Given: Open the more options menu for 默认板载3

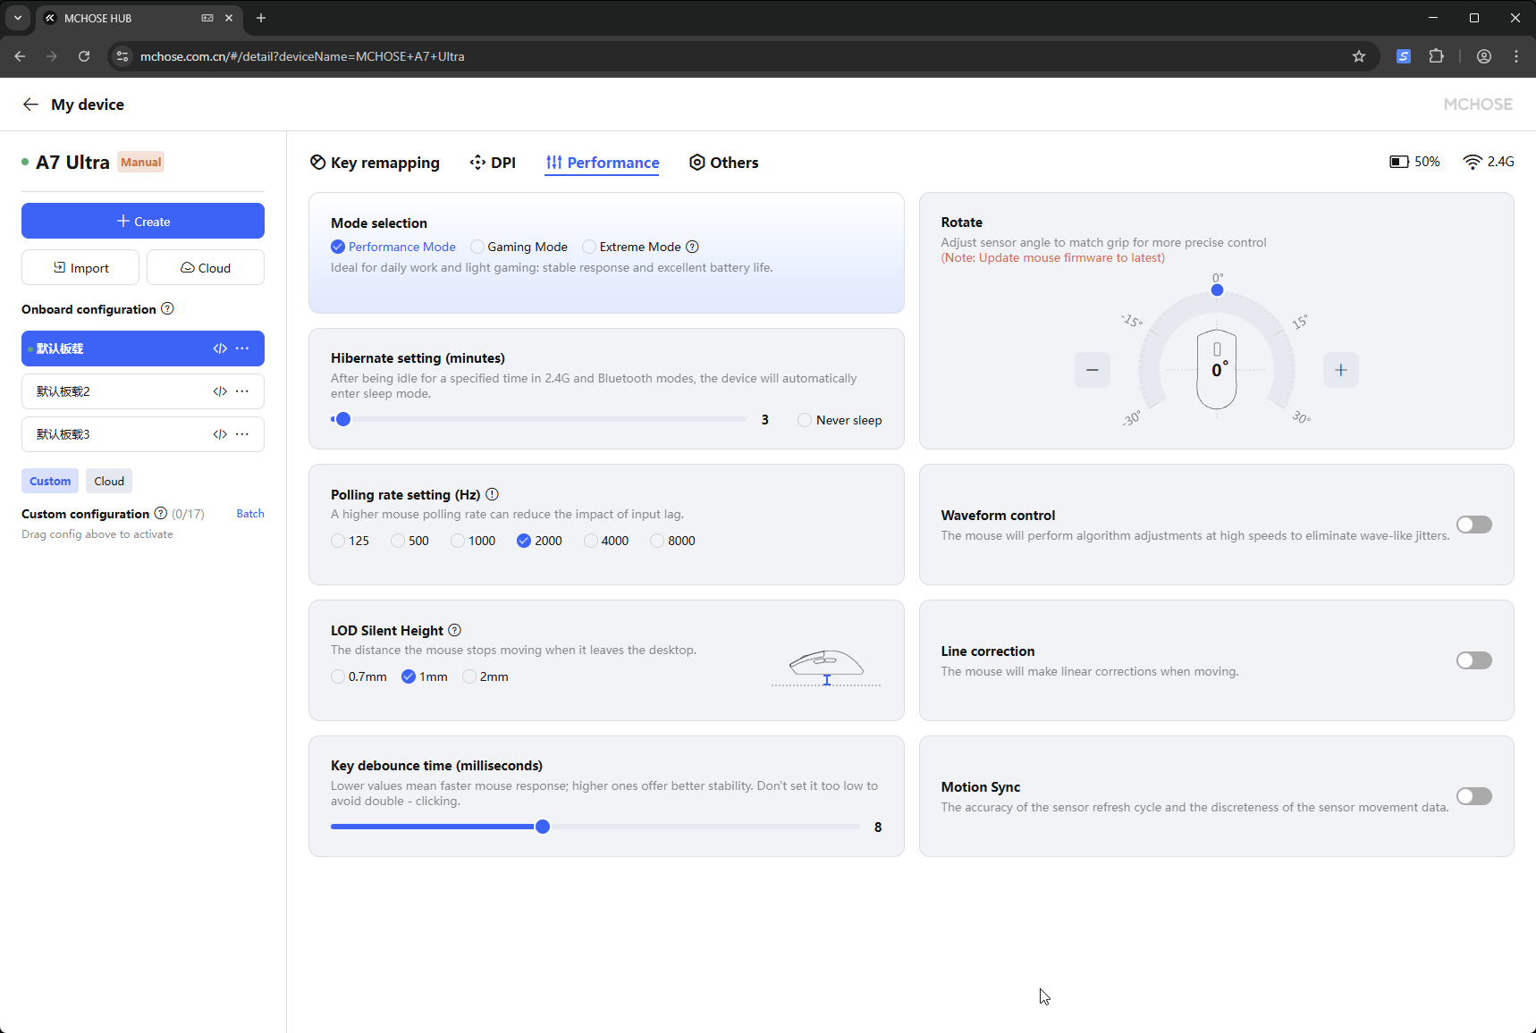Looking at the screenshot, I should [x=242, y=434].
